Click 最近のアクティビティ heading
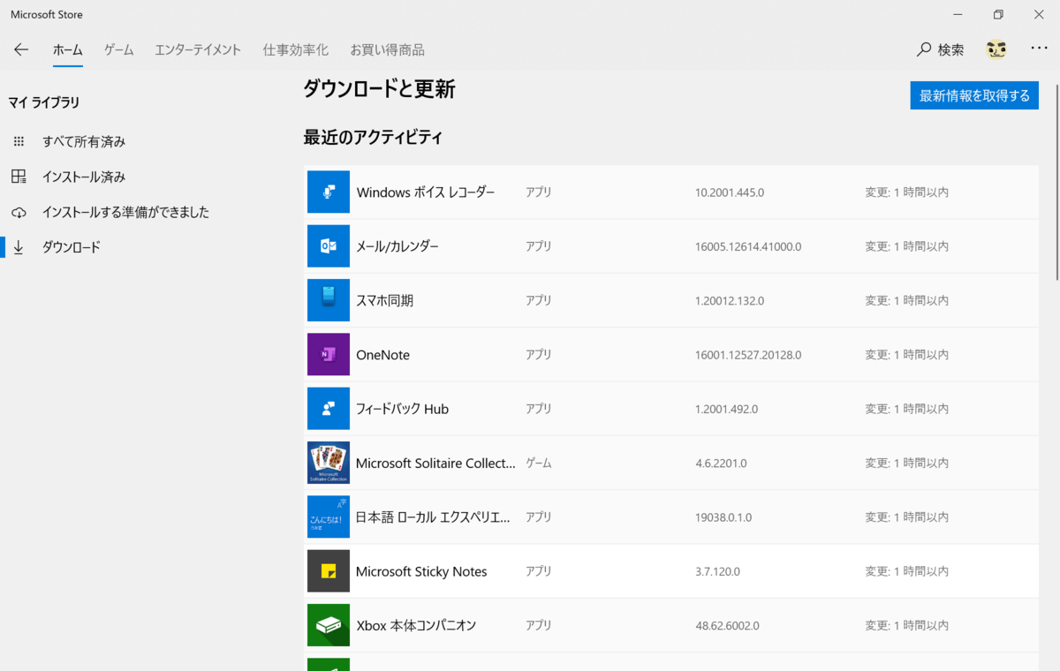1060x671 pixels. pyautogui.click(x=373, y=137)
